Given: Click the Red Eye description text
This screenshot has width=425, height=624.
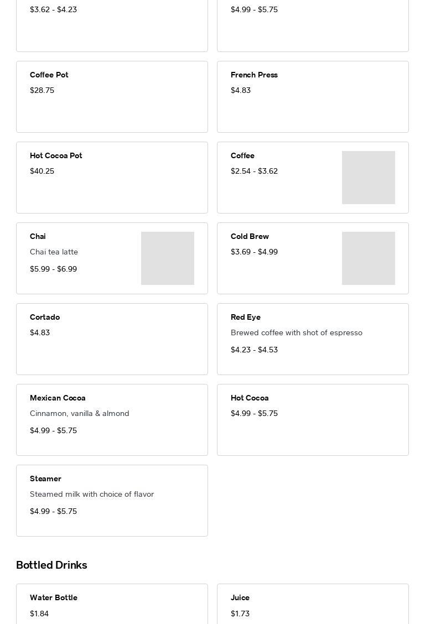Looking at the screenshot, I should 296,332.
